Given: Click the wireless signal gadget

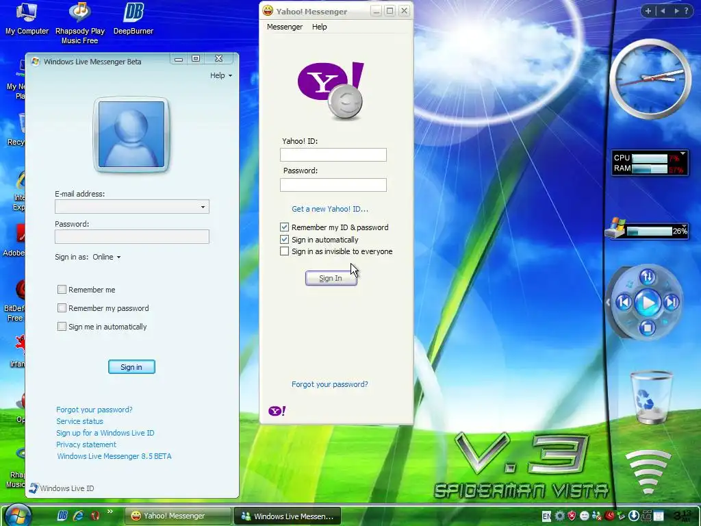Looking at the screenshot, I should coord(648,472).
